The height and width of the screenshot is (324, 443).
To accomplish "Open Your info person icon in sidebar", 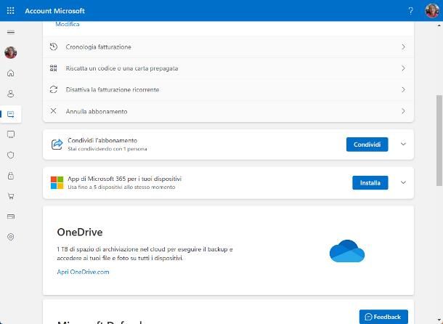I will tap(11, 94).
